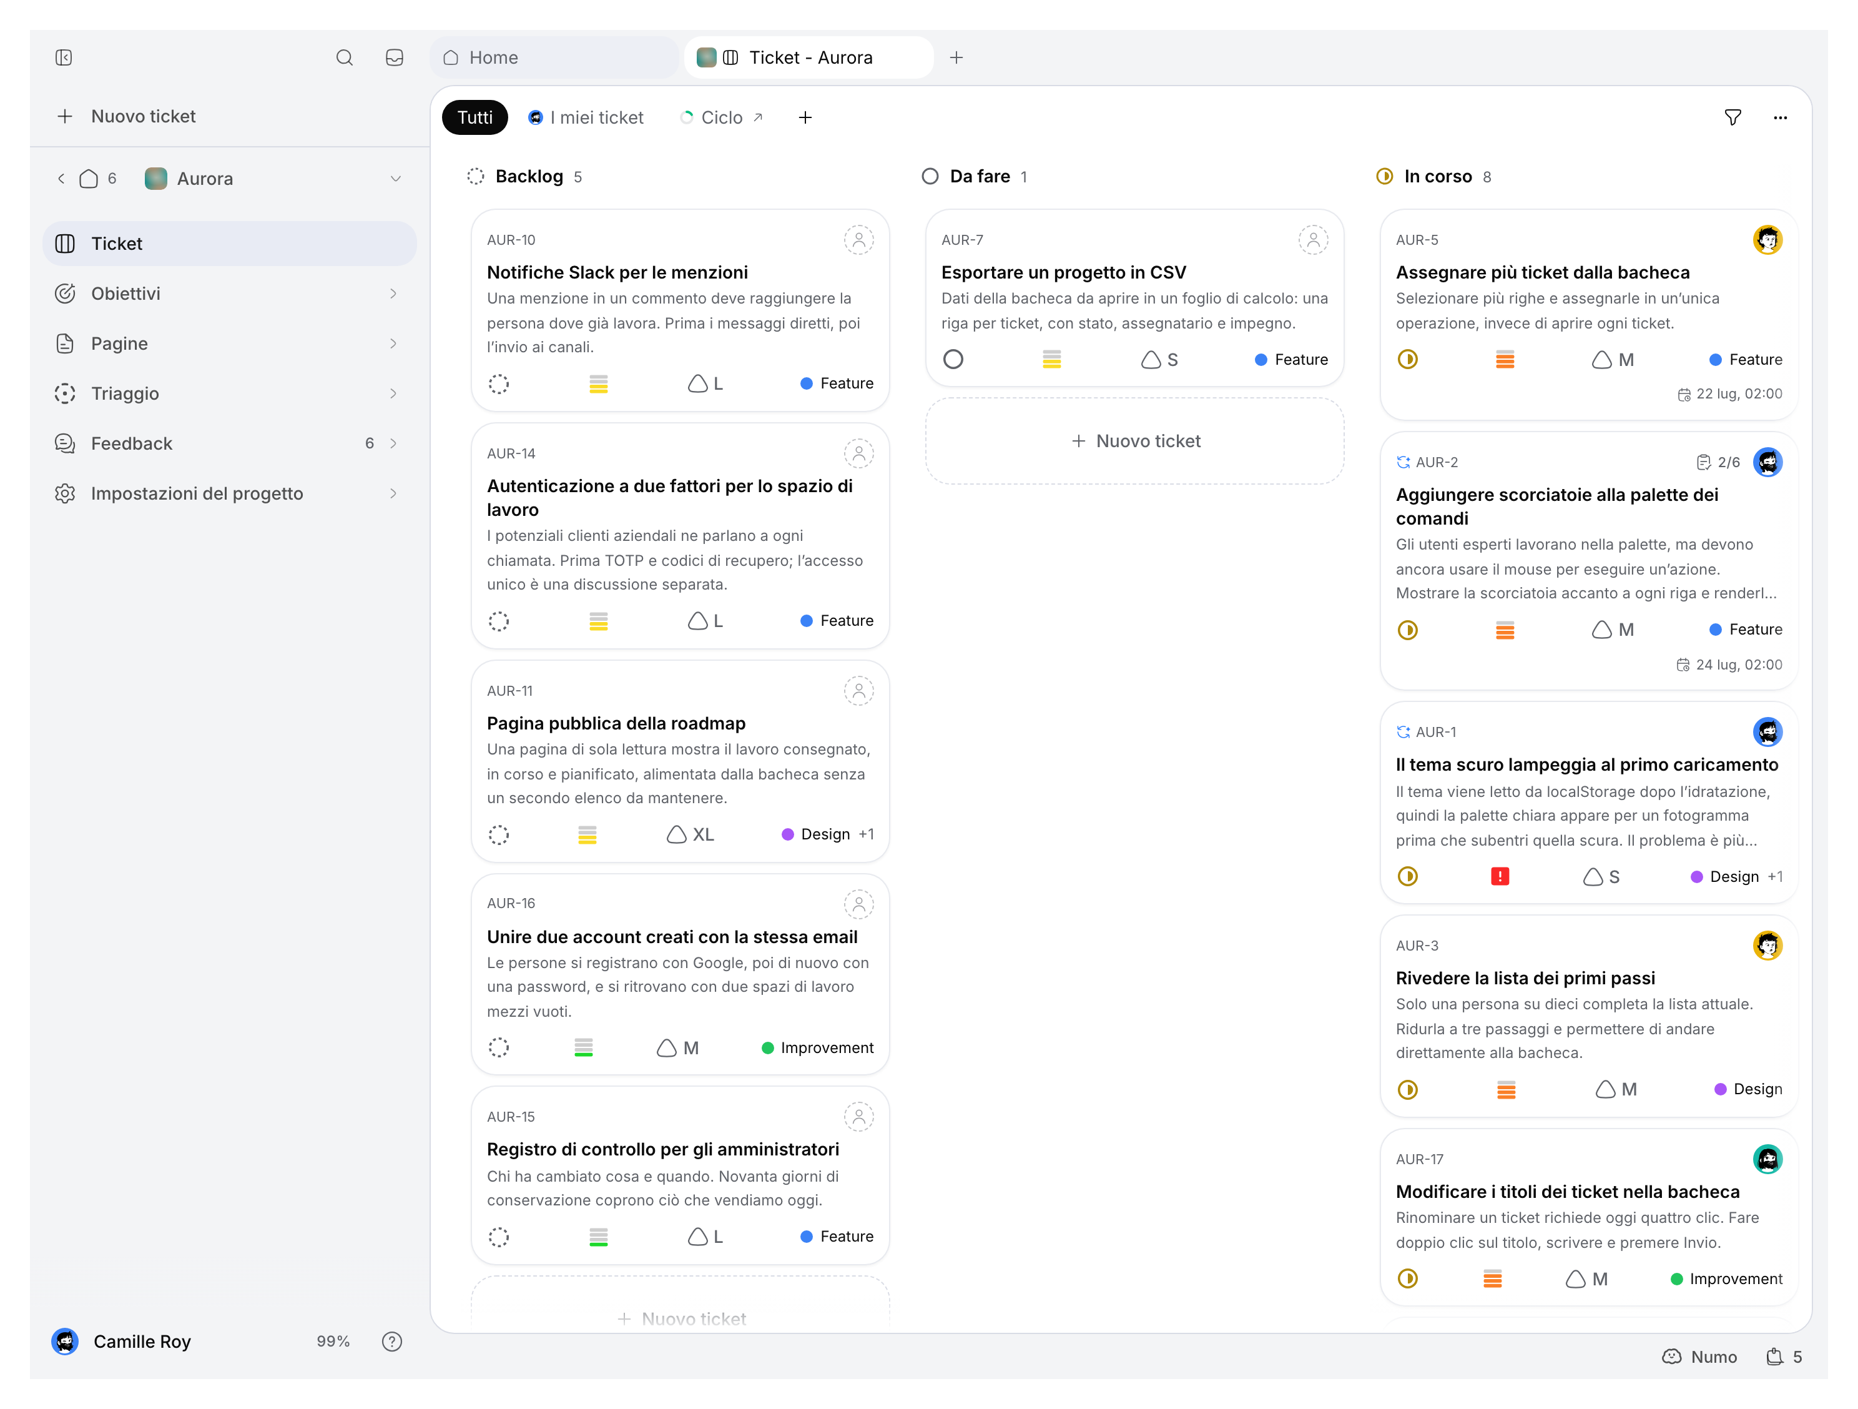Image resolution: width=1858 pixels, height=1409 pixels.
Task: Click unassigned avatar on AUR-10 card
Action: click(x=858, y=240)
